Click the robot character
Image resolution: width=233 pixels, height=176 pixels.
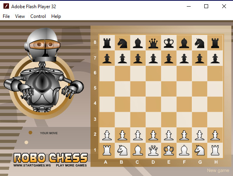(x=43, y=70)
